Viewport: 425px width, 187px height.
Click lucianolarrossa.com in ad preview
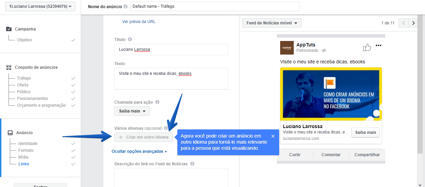(301, 139)
